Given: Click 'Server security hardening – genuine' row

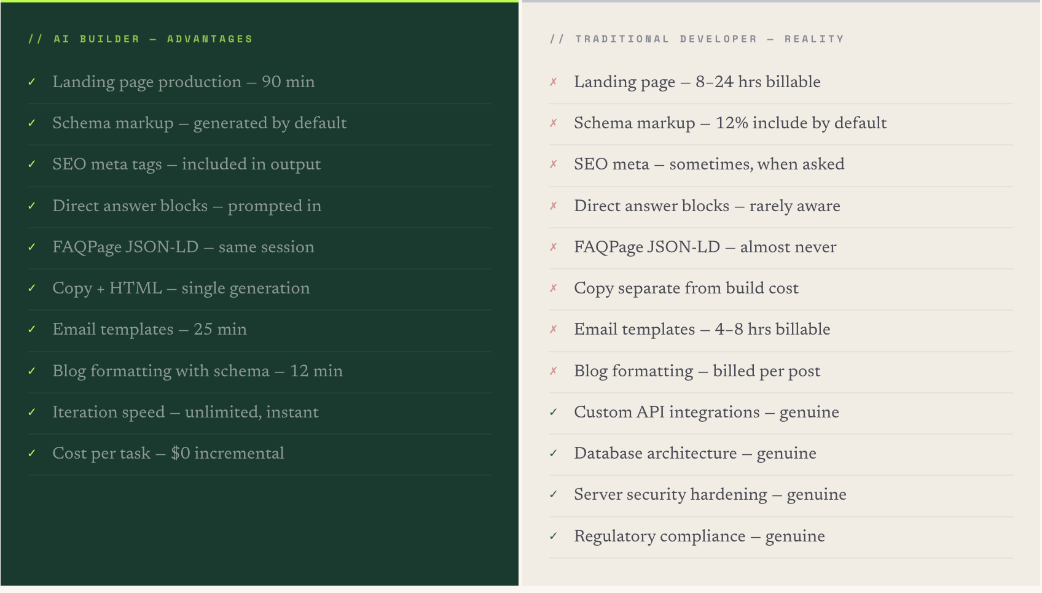Looking at the screenshot, I should tap(710, 495).
